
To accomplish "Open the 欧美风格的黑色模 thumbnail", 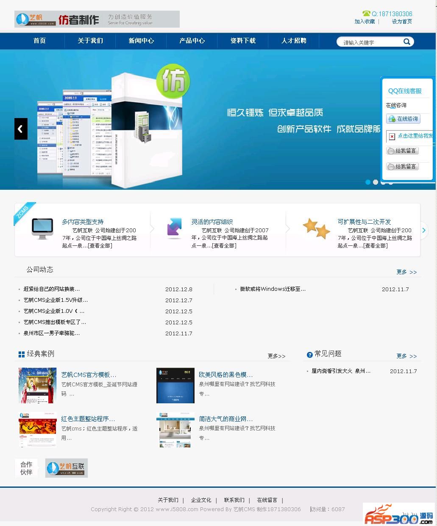I will coord(175,385).
